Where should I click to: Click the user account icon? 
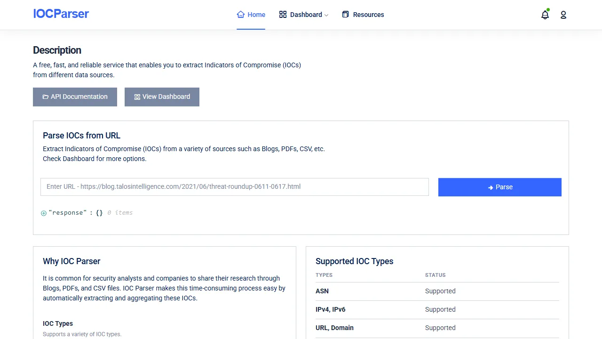pos(563,15)
